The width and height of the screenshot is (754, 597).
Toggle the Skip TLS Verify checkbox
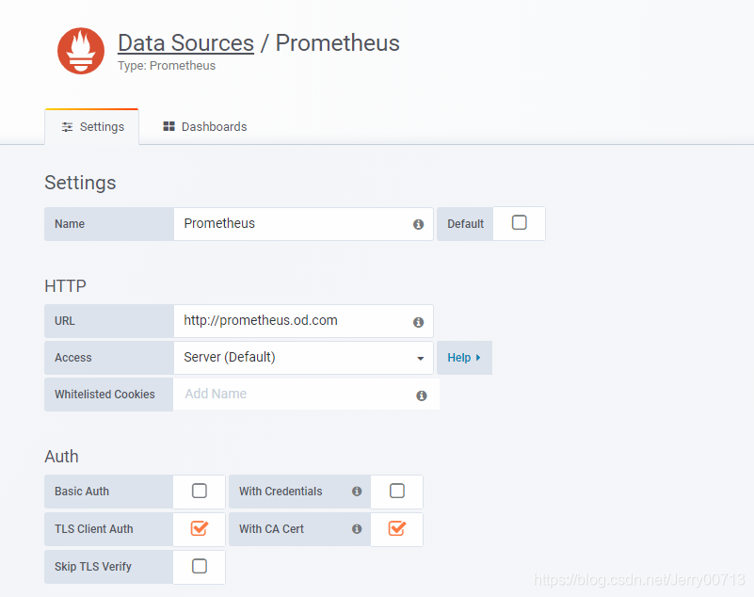tap(200, 566)
